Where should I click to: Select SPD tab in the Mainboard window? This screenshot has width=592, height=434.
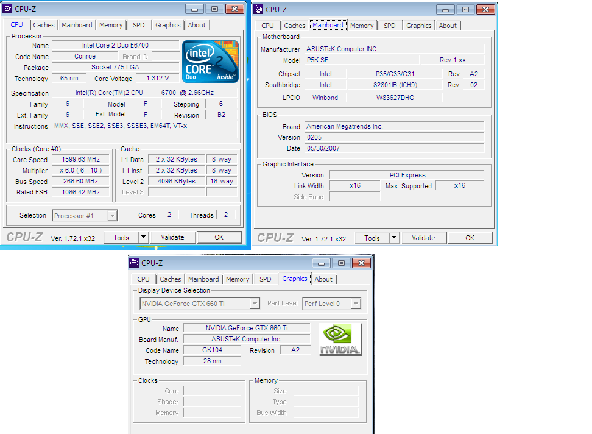390,26
